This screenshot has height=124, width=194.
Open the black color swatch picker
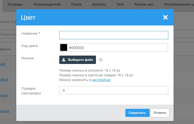coord(64,48)
